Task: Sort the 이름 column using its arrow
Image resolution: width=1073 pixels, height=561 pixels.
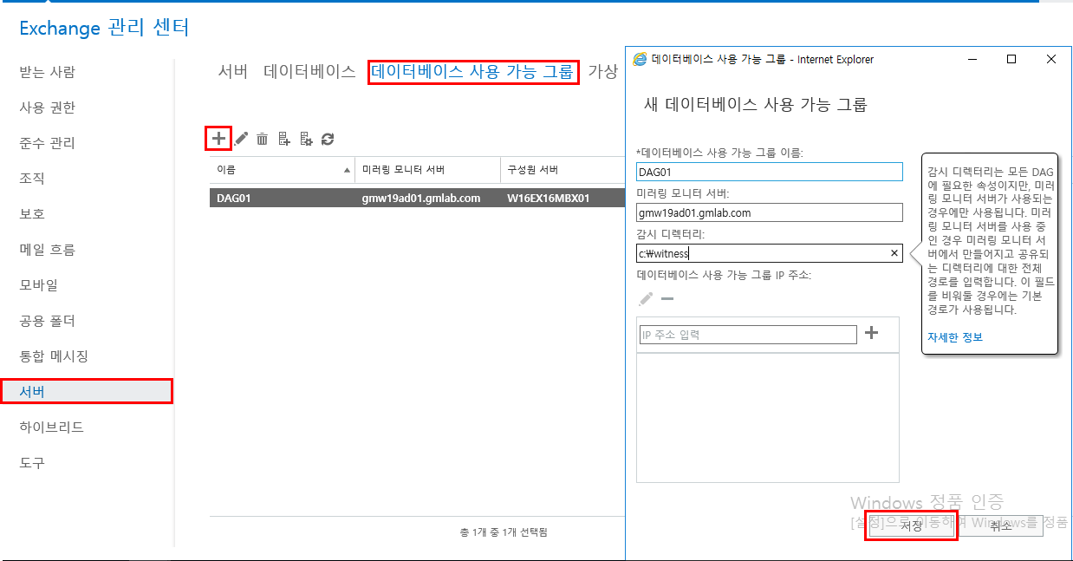Action: tap(347, 170)
